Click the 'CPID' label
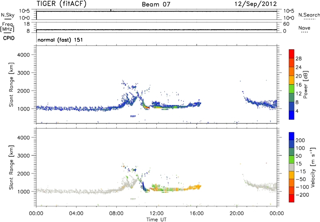This screenshot has height=222, width=320. (x=9, y=38)
